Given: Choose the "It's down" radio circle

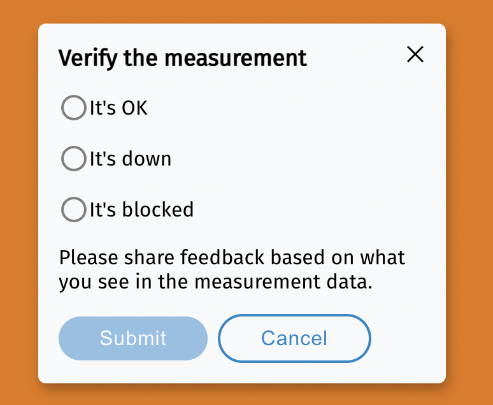Looking at the screenshot, I should tap(73, 159).
